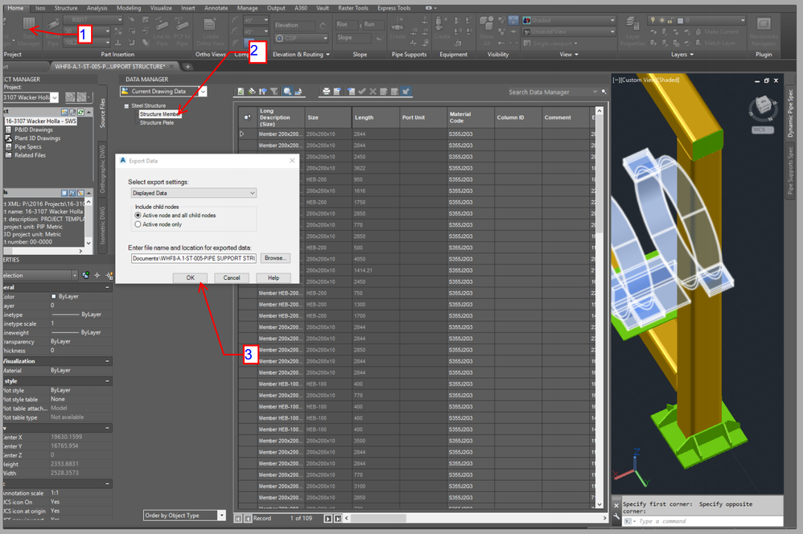The image size is (803, 534).
Task: Click the print icon in Data Manager toolbar
Action: click(326, 92)
